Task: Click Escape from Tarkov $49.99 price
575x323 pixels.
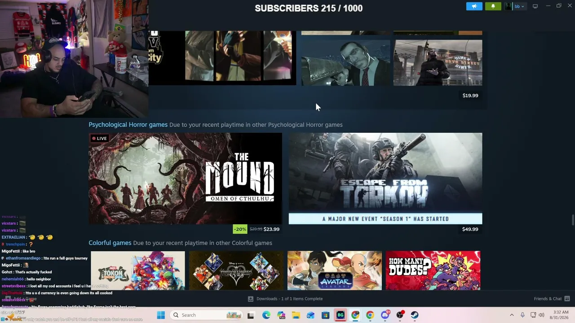Action: pyautogui.click(x=470, y=229)
